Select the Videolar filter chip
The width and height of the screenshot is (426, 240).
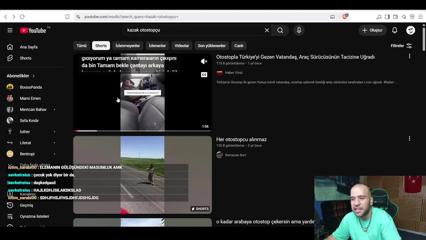tap(182, 46)
